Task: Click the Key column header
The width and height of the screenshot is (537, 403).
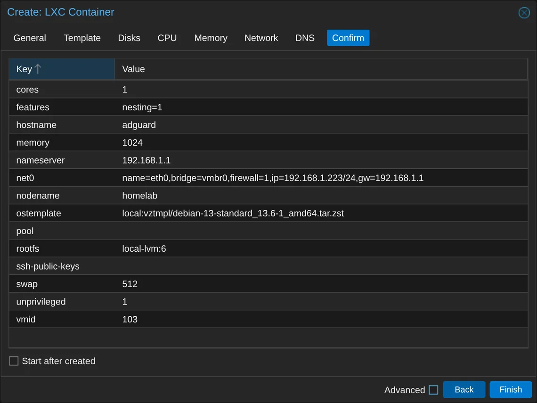Action: [62, 69]
